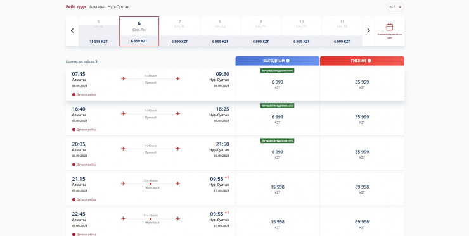
Task: Choose date tab 9 September
Action: (260, 32)
